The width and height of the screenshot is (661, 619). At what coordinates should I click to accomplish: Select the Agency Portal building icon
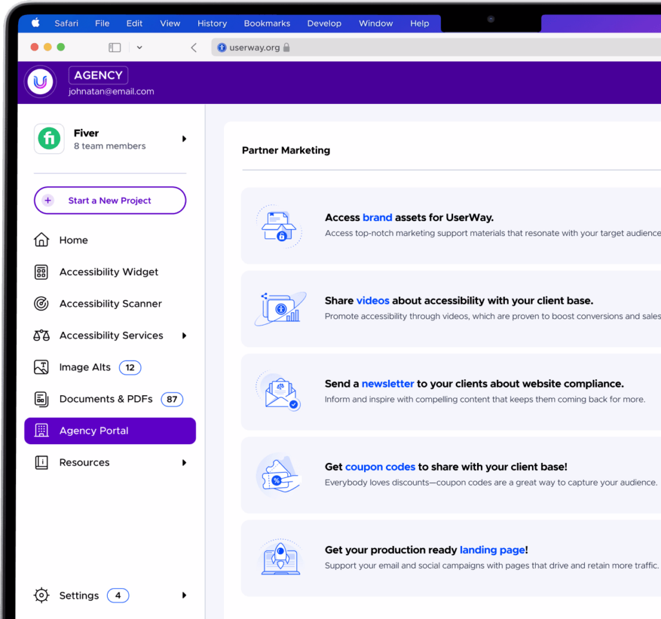click(x=41, y=431)
